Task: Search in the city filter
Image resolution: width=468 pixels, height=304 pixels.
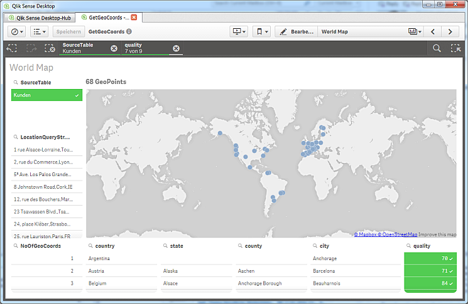Action: (x=315, y=246)
